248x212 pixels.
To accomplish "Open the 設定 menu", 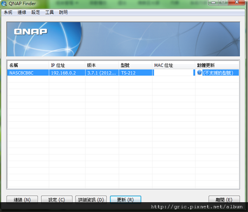I will [36, 12].
